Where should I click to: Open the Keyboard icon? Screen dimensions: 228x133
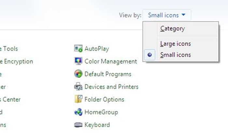point(78,125)
